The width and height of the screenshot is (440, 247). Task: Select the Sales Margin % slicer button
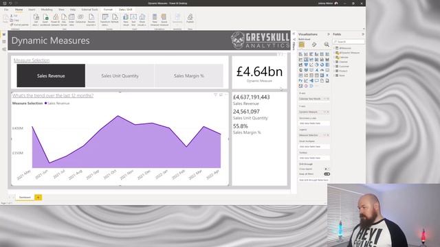189,75
